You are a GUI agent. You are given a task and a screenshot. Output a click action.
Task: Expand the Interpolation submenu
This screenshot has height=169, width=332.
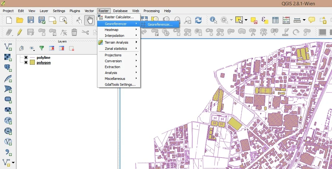tap(118, 36)
